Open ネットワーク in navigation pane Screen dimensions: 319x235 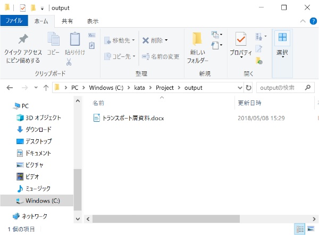click(x=30, y=216)
